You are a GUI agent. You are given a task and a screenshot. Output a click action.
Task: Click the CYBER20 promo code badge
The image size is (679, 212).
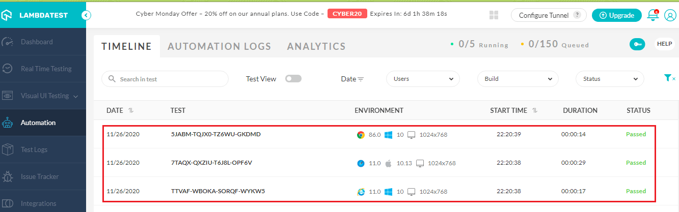point(347,14)
